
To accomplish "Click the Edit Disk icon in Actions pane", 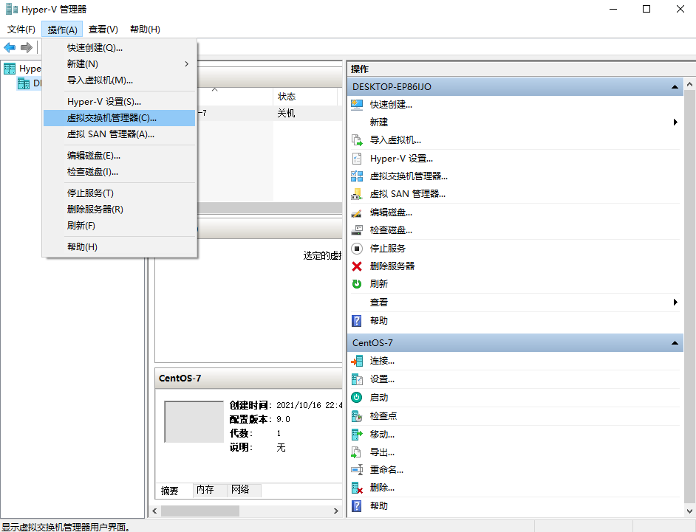I will click(357, 213).
